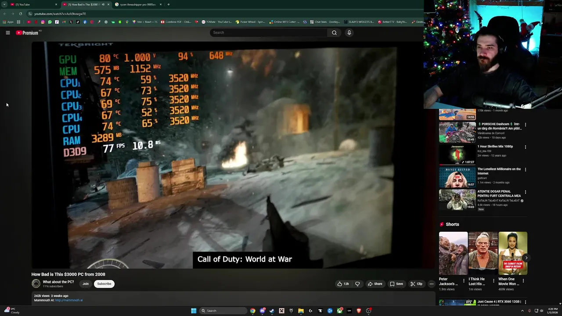
Task: Open the YouTube guide hamburger menu
Action: tap(8, 32)
